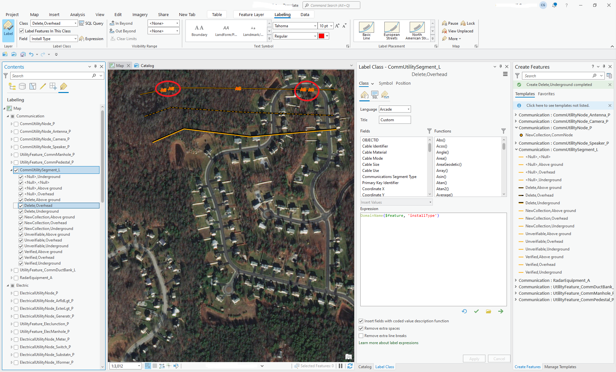Click the Lock labels icon
616x372 pixels.
(463, 23)
